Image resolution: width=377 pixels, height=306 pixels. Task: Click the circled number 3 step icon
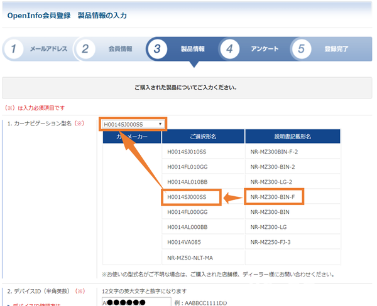point(158,49)
